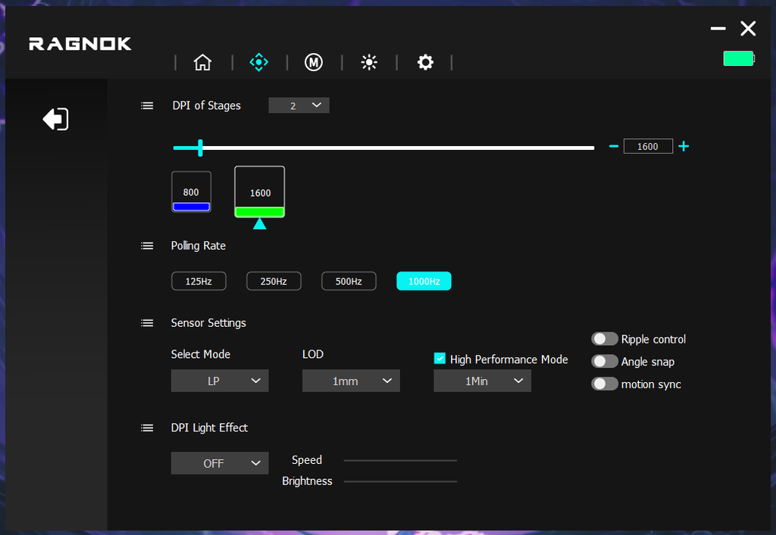Click the blue color bar of 800 stage
The height and width of the screenshot is (535, 776).
[191, 207]
